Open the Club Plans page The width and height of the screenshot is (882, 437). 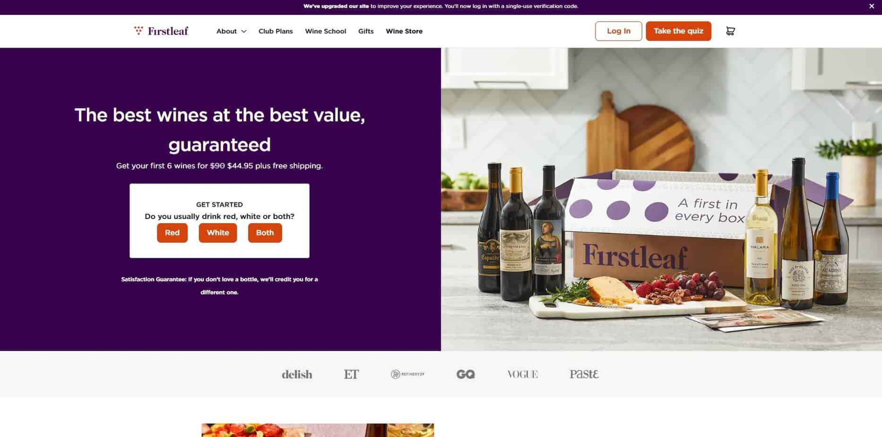pos(276,31)
